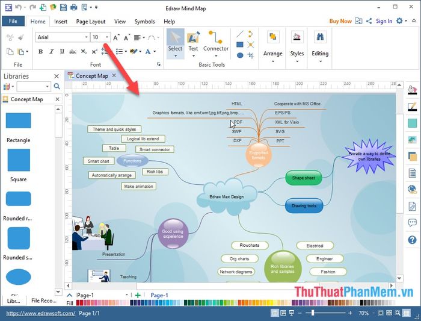Screen dimensions: 421x321
Task: Expand the paste options arrow
Action: pyautogui.click(x=27, y=51)
